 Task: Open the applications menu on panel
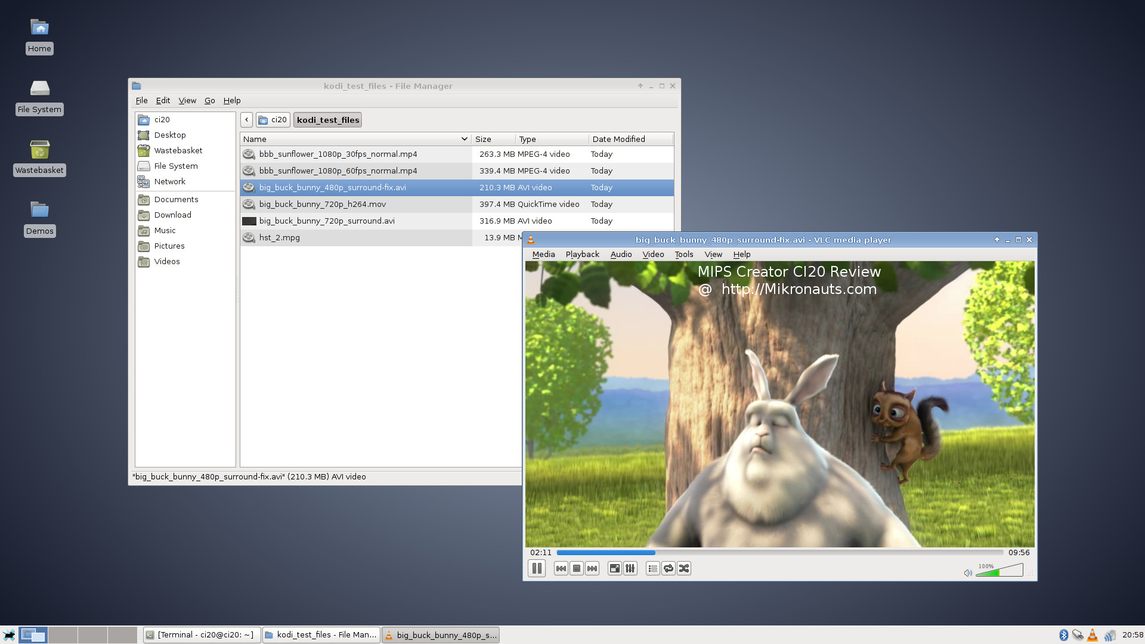pos(8,635)
